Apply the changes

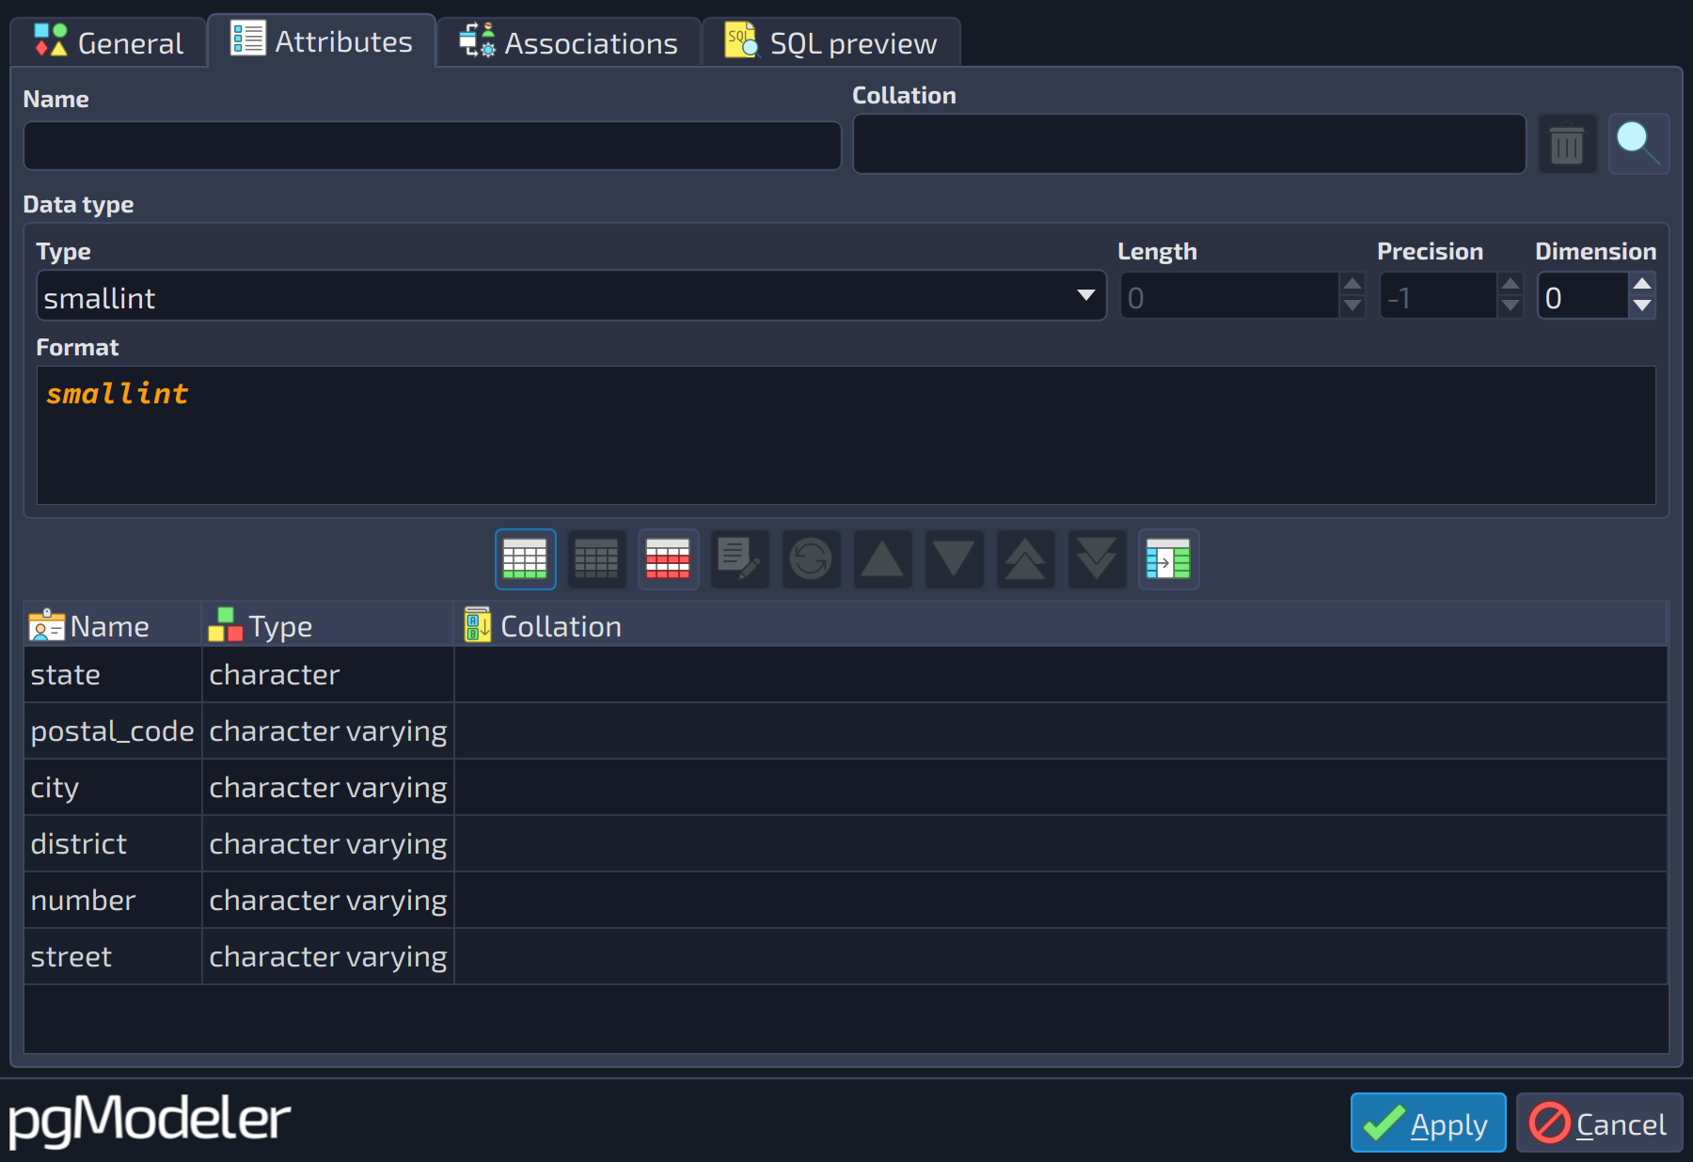[1428, 1123]
